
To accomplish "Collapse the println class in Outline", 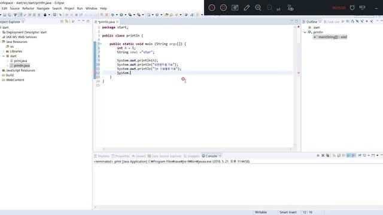I will click(305, 32).
